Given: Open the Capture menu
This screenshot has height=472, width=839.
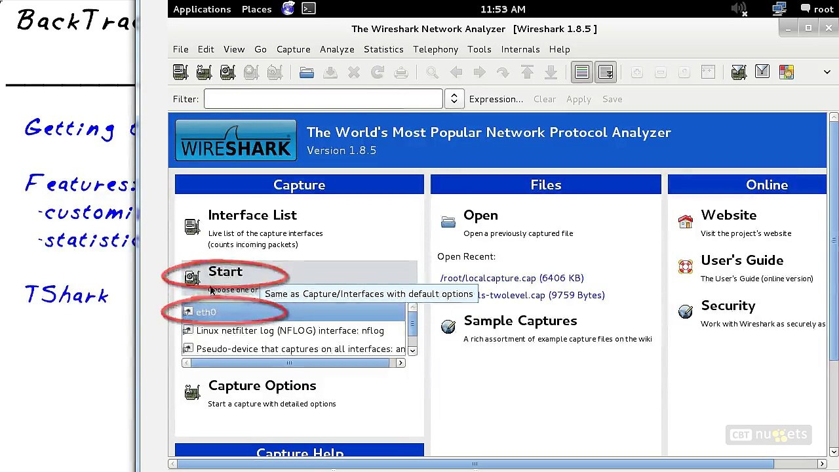Looking at the screenshot, I should [293, 49].
